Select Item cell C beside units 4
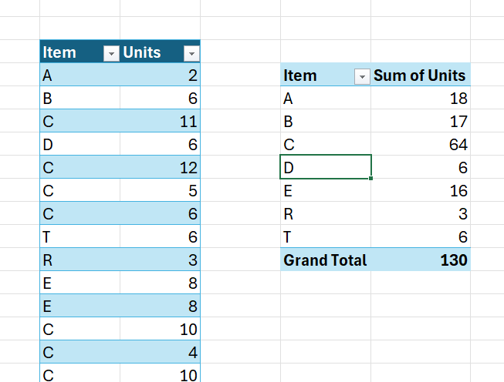Viewport: 504px width, 382px height. [x=79, y=352]
